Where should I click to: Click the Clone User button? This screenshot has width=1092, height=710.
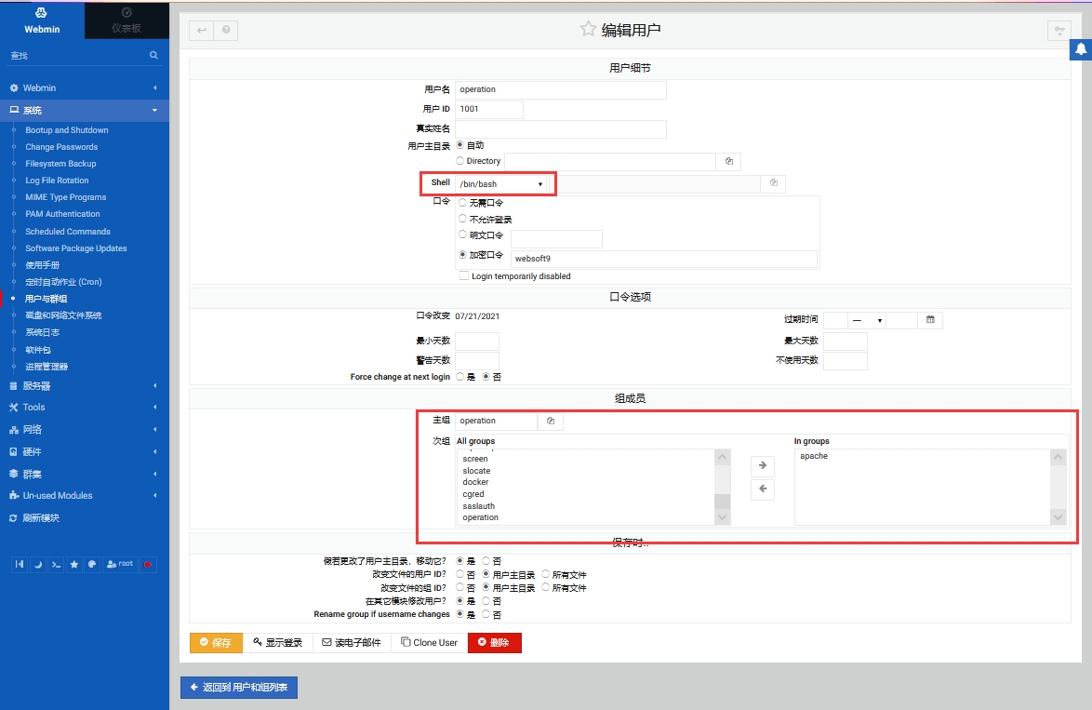tap(429, 643)
